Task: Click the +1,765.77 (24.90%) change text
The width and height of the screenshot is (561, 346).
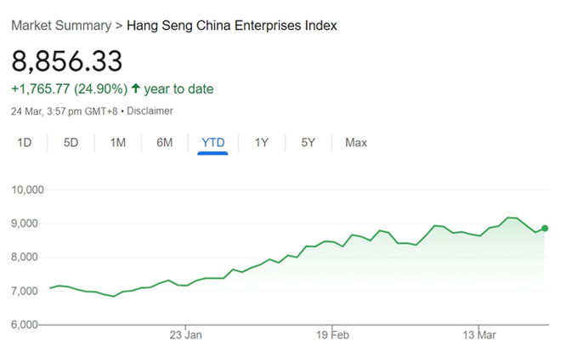Action: coord(70,88)
